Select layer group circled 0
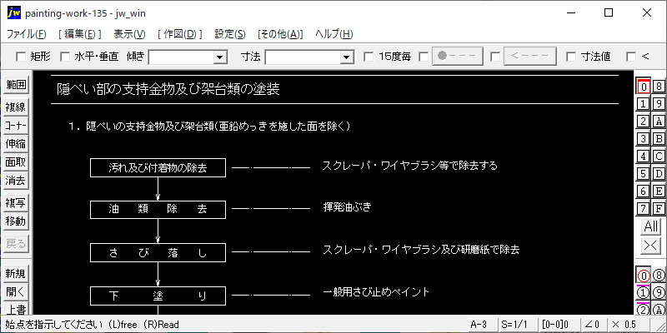 pos(644,276)
